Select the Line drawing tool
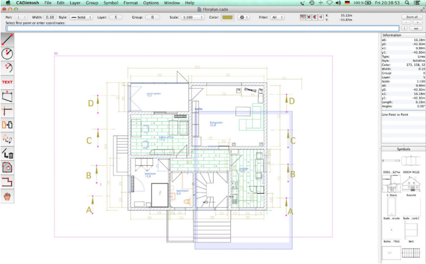This screenshot has height=264, width=426. pyautogui.click(x=7, y=40)
